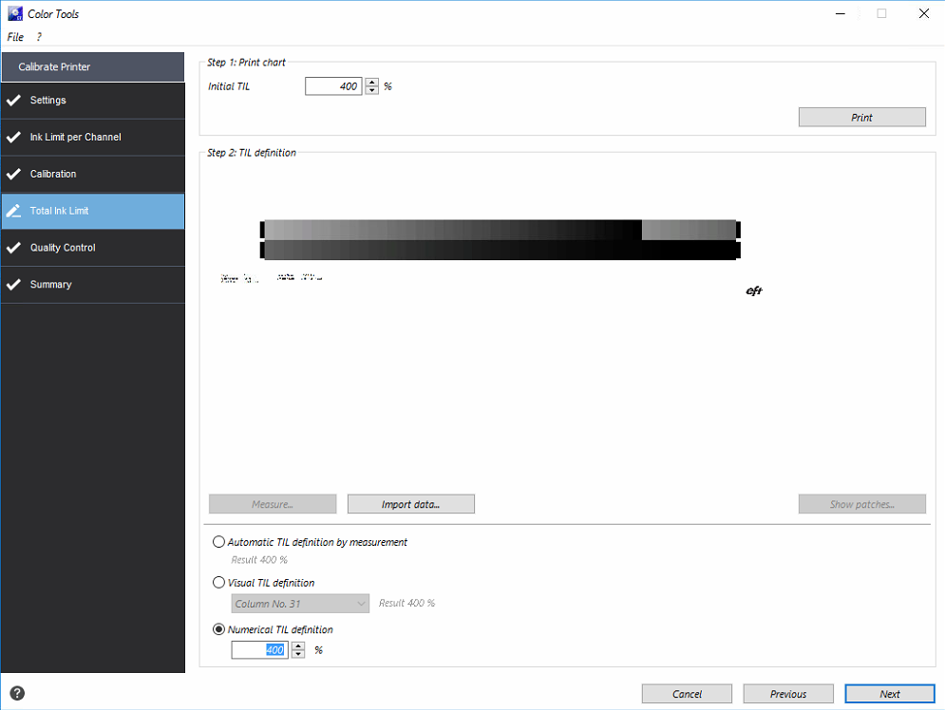Open the ? help menu

tap(39, 37)
